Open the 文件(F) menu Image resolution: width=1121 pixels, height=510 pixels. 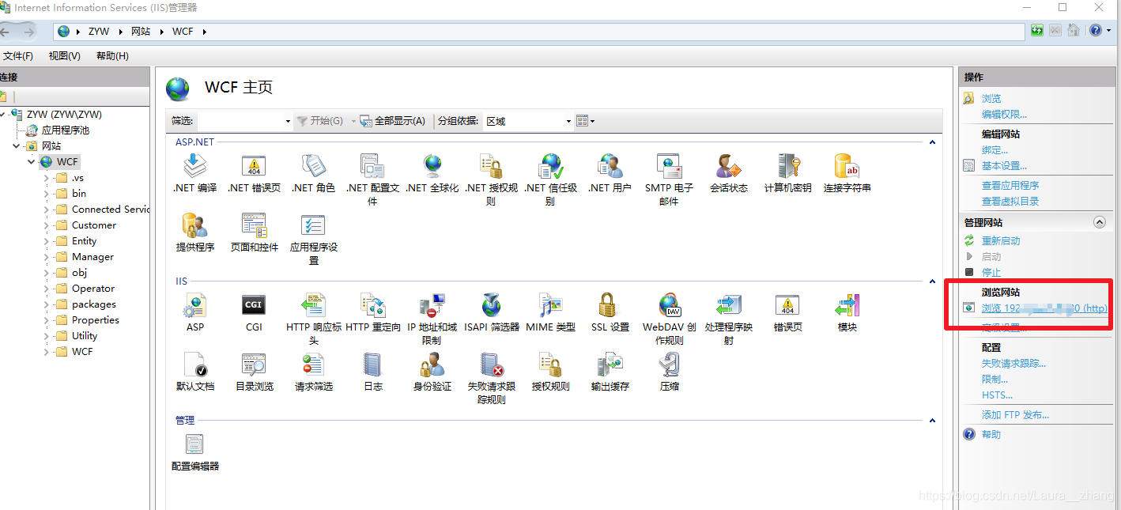pos(17,56)
